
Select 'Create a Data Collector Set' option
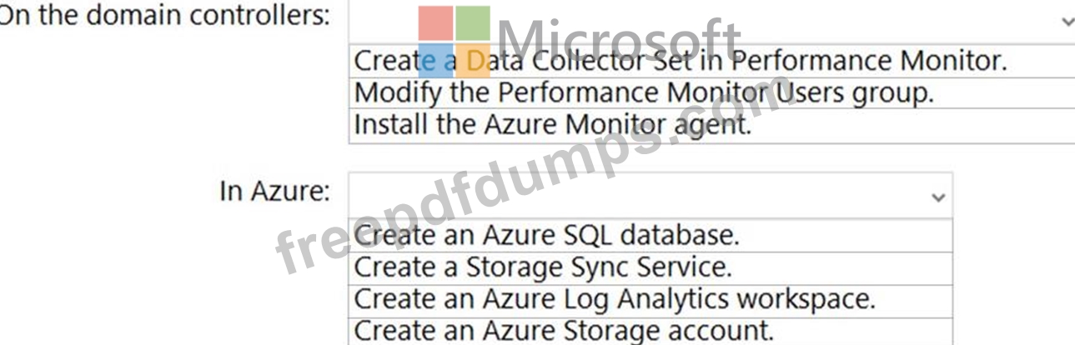click(681, 61)
